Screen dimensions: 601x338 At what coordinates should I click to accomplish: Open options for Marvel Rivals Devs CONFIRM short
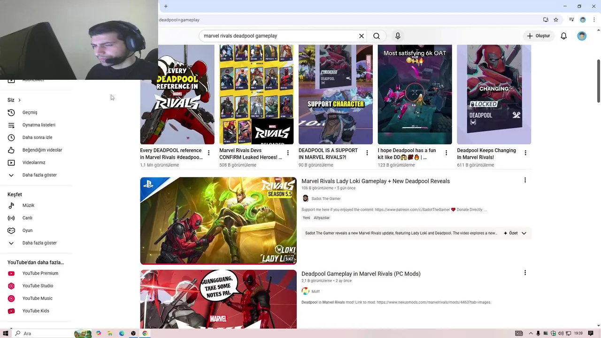288,153
